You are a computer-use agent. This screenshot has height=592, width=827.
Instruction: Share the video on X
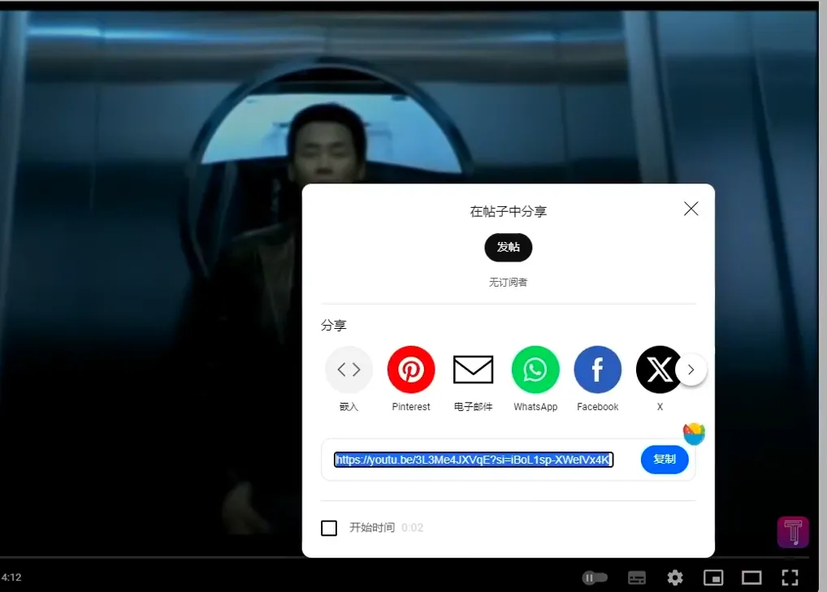point(660,370)
